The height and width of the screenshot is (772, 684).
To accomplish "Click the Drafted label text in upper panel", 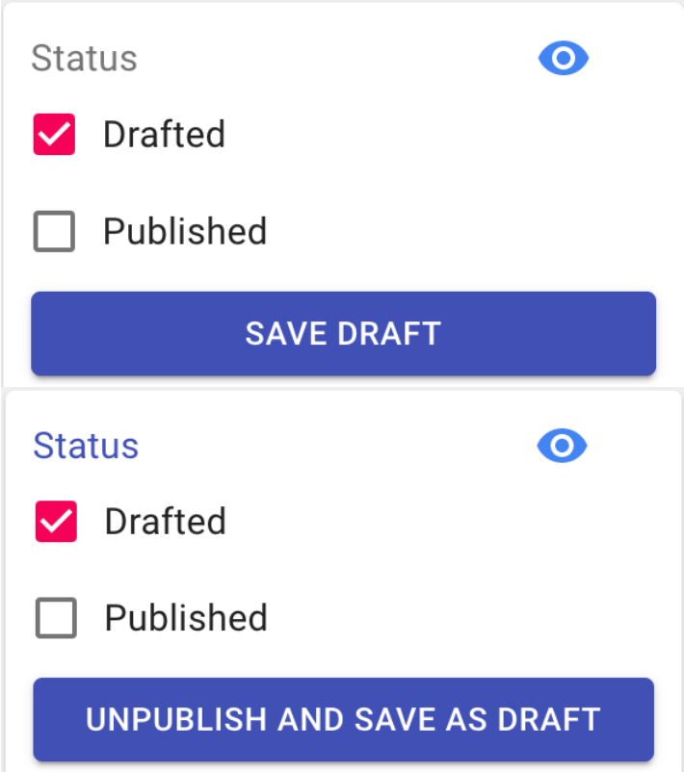I will point(164,135).
